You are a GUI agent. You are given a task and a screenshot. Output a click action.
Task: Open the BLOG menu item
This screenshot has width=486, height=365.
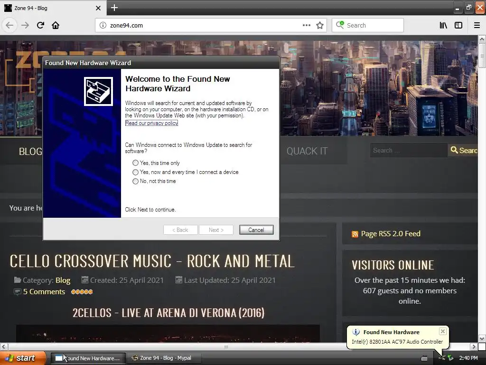pyautogui.click(x=30, y=152)
